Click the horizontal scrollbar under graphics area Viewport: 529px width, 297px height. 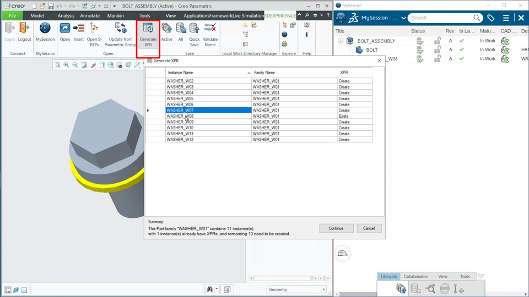coord(282,278)
